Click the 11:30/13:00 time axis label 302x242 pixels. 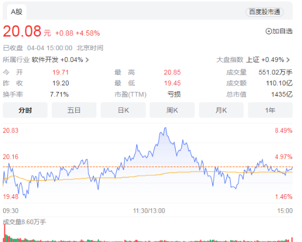click(x=149, y=210)
